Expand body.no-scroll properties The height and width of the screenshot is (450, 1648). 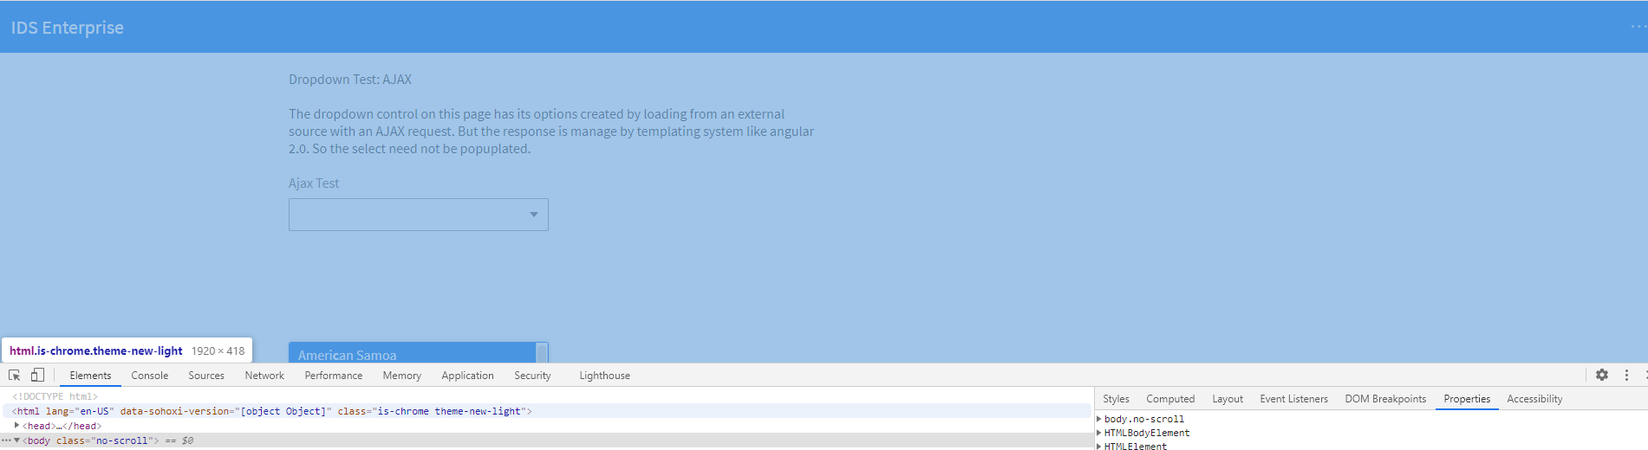(1099, 419)
